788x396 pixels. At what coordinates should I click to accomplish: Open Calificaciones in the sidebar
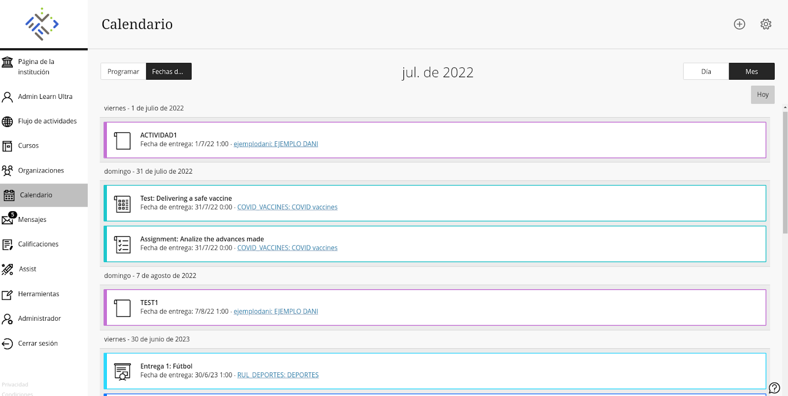click(x=44, y=244)
